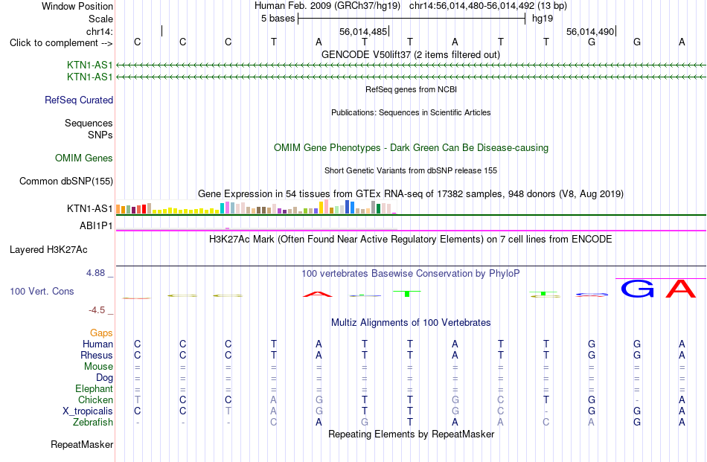Click 'Multiz Alignments of 100 Vertebrates' title
Screen dimensions: 707x462
(x=411, y=323)
